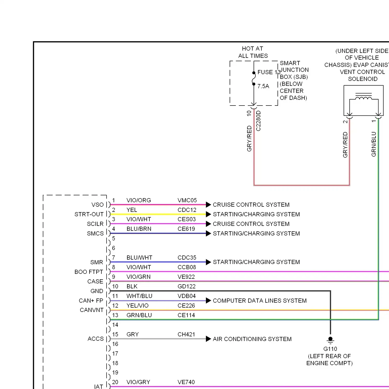
Task: Click the CAN+ FP pin label
Action: click(x=91, y=301)
